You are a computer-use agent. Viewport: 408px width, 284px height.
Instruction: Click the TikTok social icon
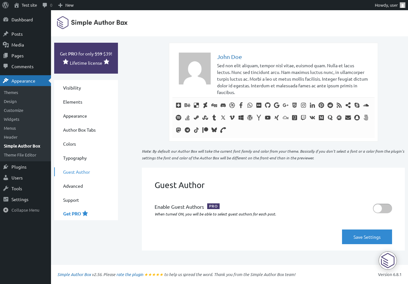coord(196,130)
